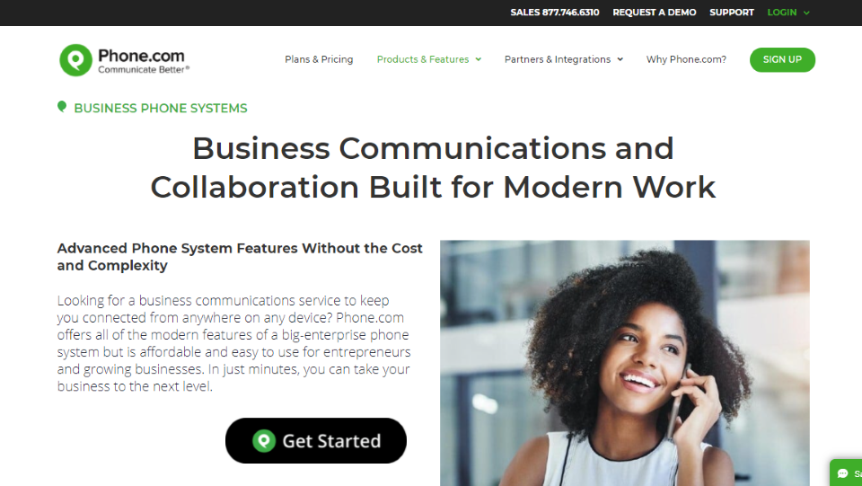Open the Support link
This screenshot has width=862, height=486.
(x=732, y=13)
